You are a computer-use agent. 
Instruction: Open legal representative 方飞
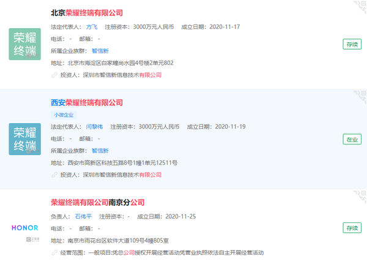92,27
